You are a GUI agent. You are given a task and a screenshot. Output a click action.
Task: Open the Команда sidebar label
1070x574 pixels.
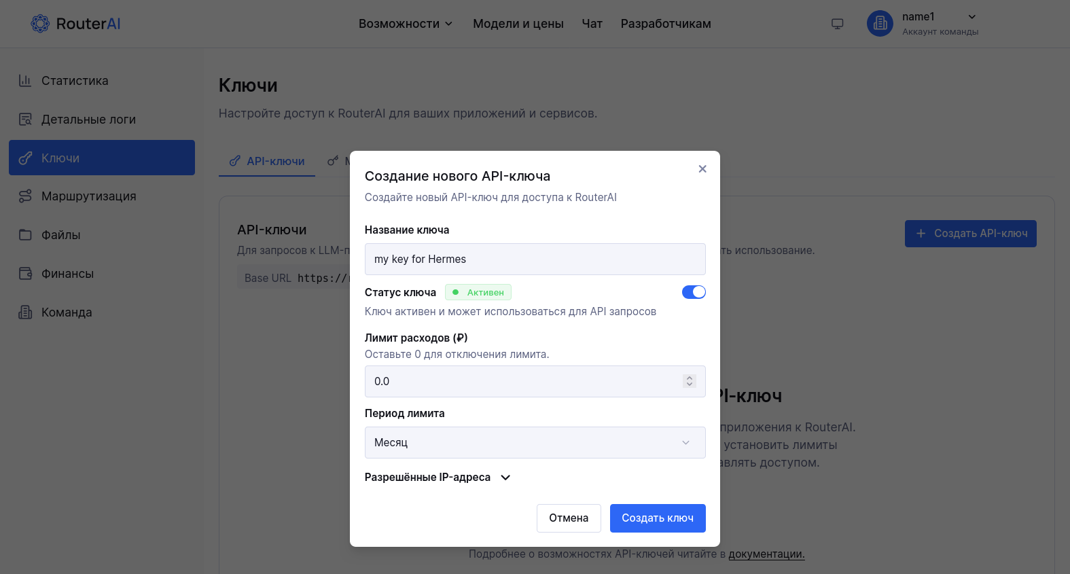[x=67, y=312]
